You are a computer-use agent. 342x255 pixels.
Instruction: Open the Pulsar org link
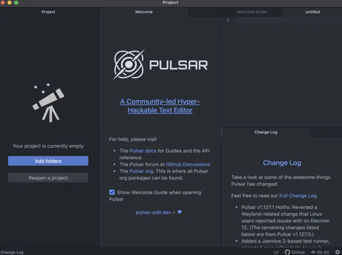tap(141, 171)
